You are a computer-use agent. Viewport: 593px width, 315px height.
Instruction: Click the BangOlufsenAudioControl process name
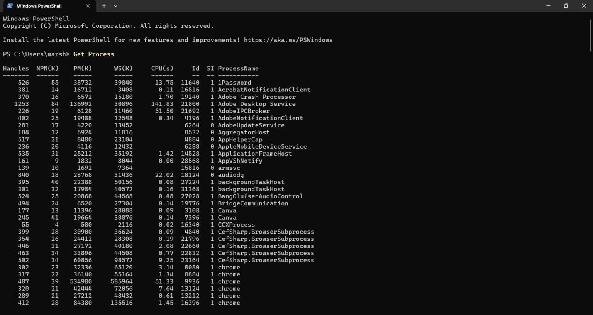pyautogui.click(x=260, y=196)
